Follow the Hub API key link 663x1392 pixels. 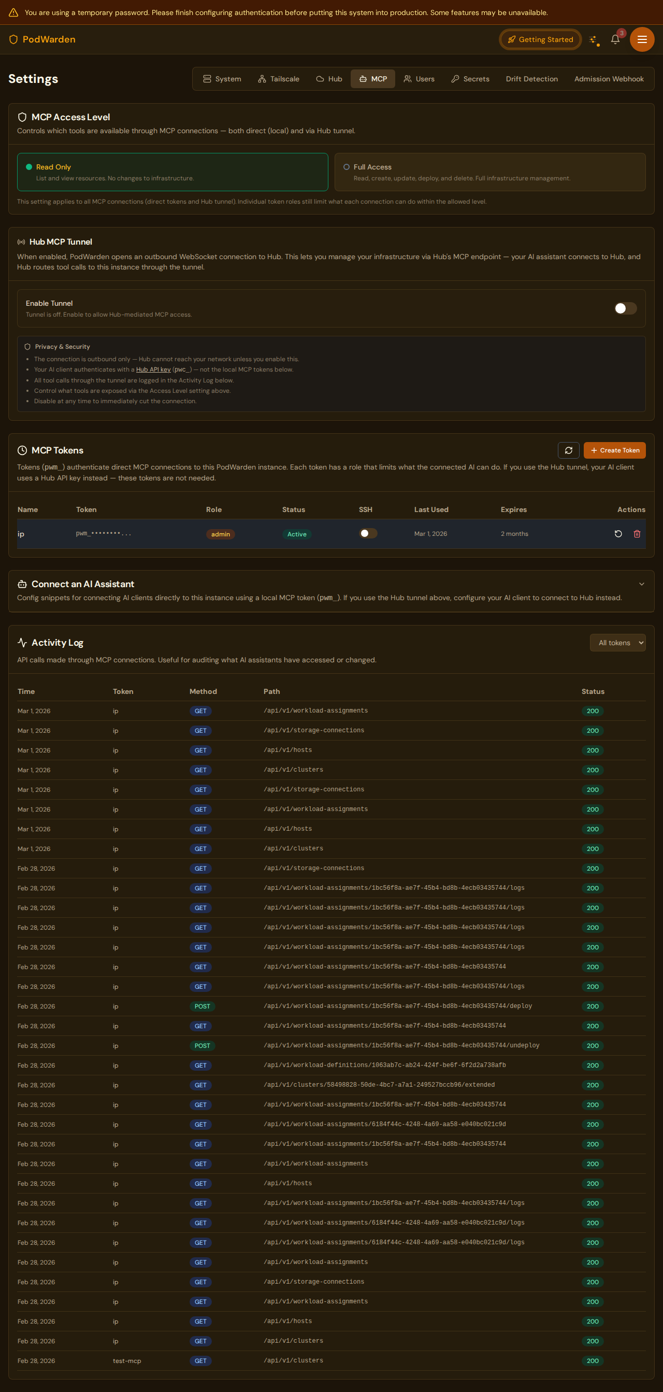tap(153, 370)
